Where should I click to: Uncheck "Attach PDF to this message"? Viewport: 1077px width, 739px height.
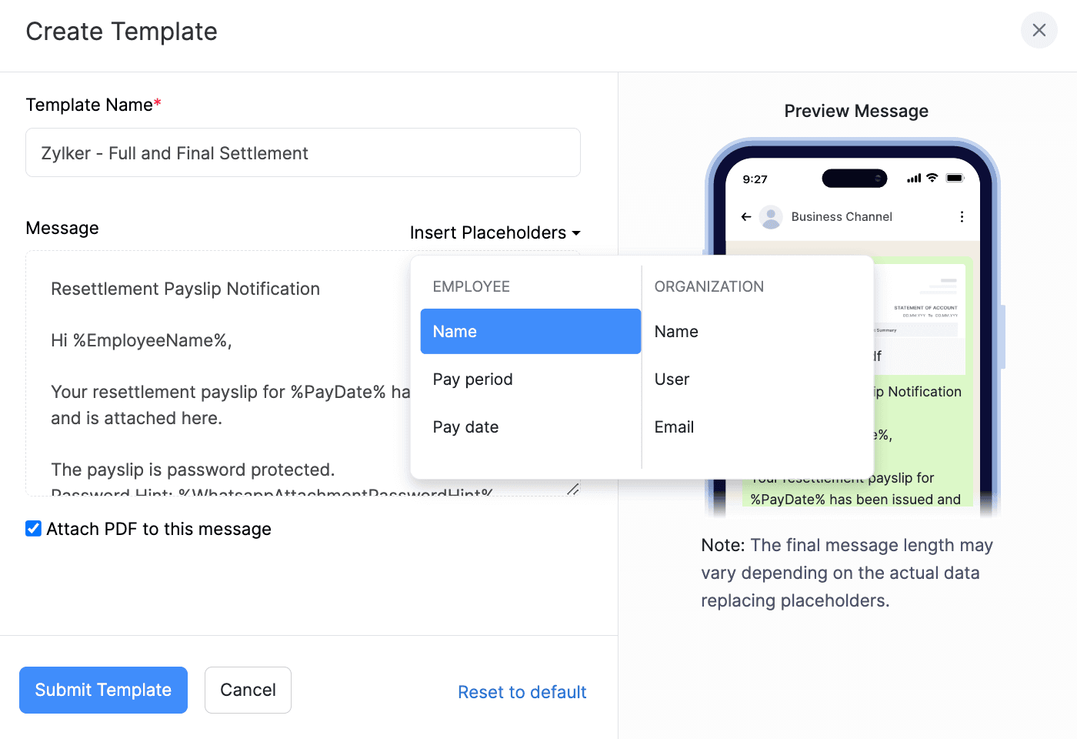33,528
